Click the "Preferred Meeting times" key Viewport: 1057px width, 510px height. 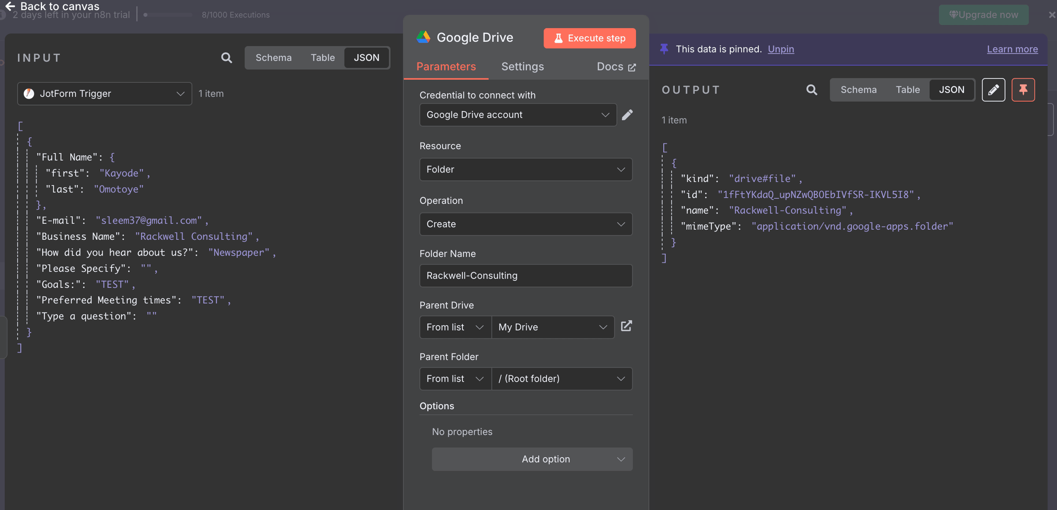pos(106,300)
